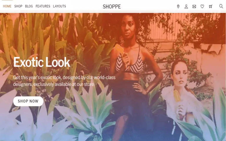
Task: Open the BLOG menu item
Action: point(29,6)
